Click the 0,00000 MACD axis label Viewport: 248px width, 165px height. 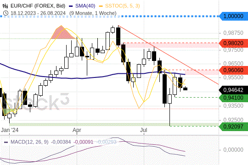[x=233, y=150]
